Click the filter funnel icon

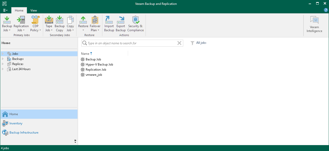(192, 43)
